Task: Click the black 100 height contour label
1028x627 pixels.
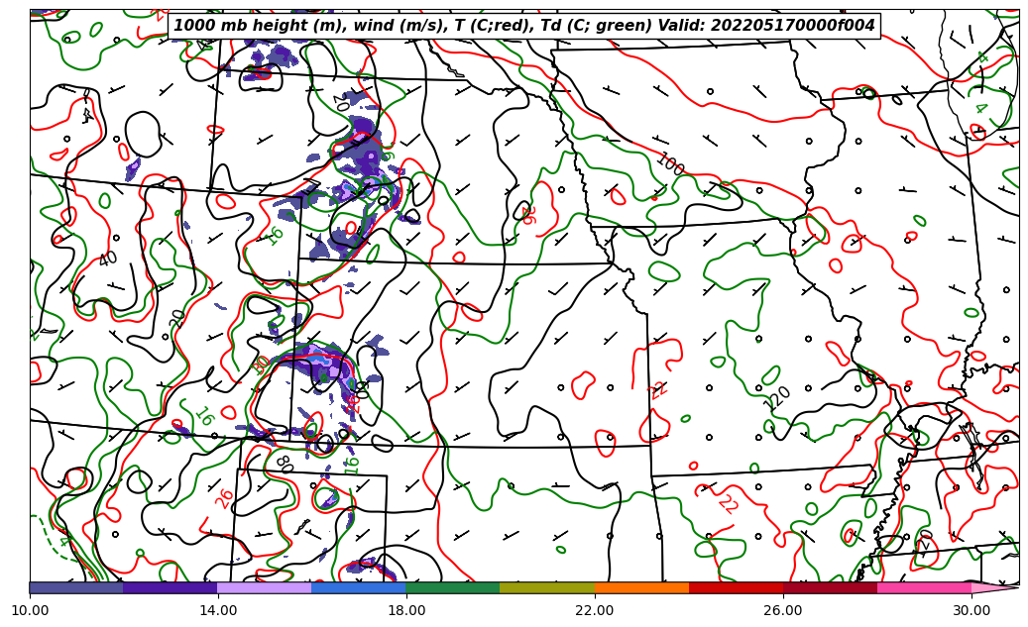Action: [x=670, y=163]
